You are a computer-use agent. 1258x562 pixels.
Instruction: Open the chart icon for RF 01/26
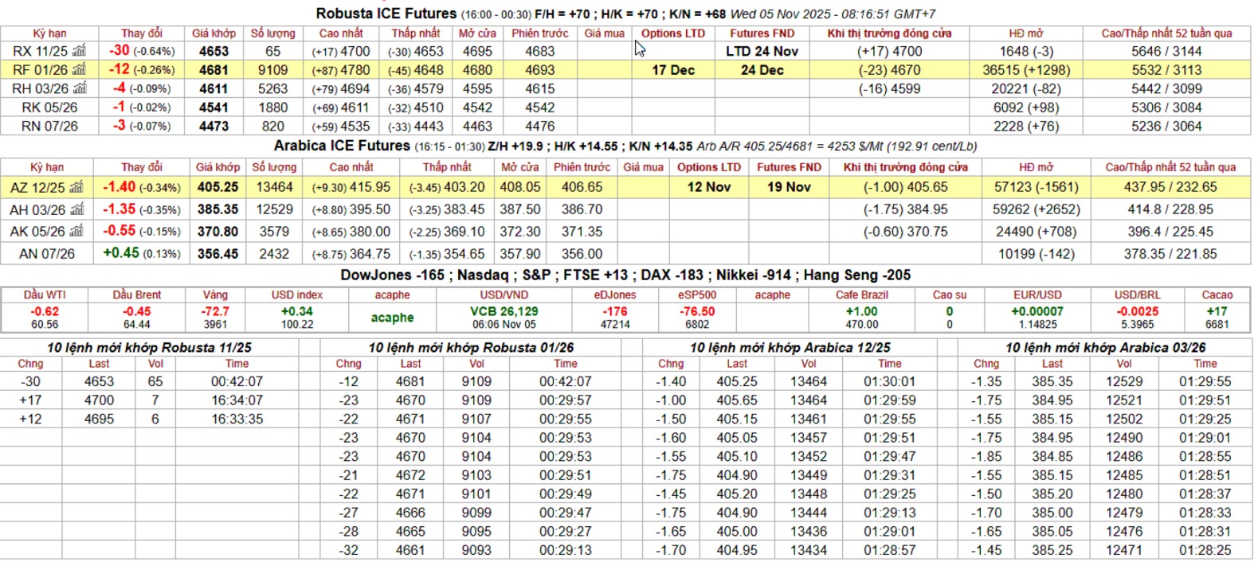click(79, 70)
